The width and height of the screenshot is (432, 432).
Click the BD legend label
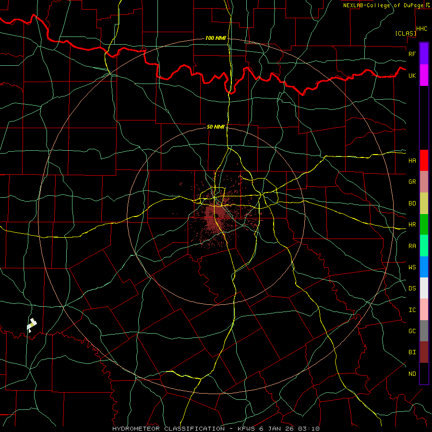click(x=412, y=204)
